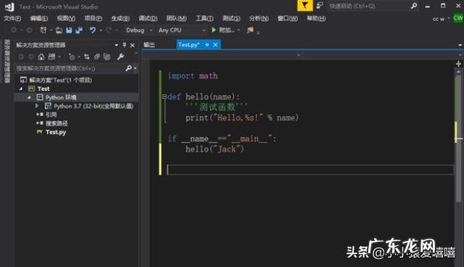Click the 附加 attach button

click(227, 30)
